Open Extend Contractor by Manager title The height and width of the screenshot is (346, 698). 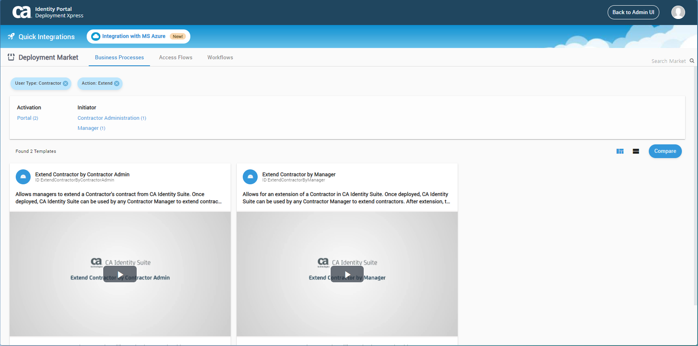pyautogui.click(x=299, y=174)
